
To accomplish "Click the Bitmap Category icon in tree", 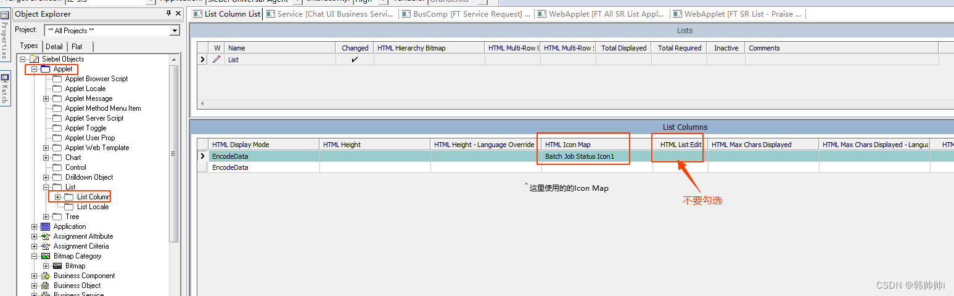I will 46,256.
